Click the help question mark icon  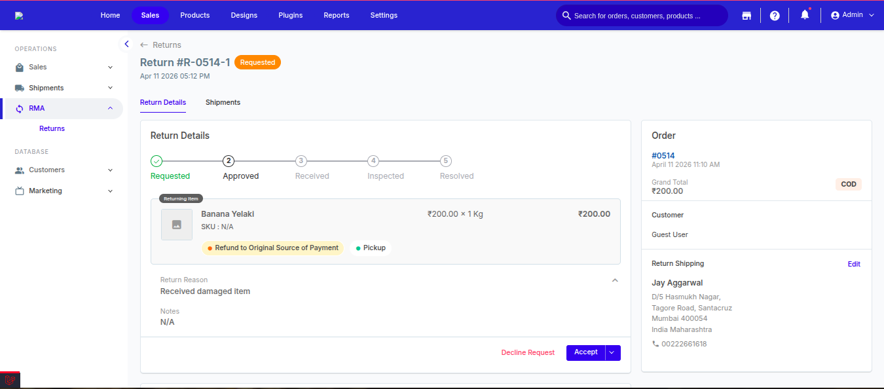tap(775, 16)
